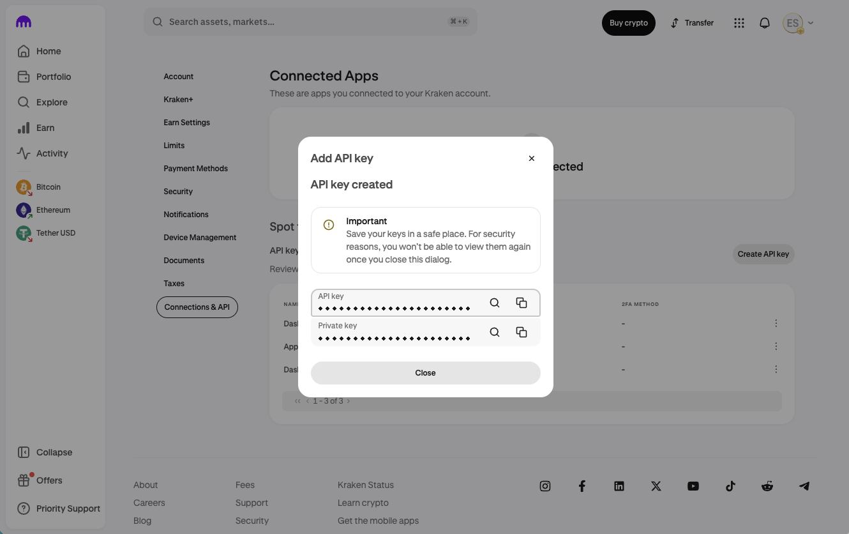Open Kraken Telegram channel
The height and width of the screenshot is (534, 849).
(x=804, y=486)
